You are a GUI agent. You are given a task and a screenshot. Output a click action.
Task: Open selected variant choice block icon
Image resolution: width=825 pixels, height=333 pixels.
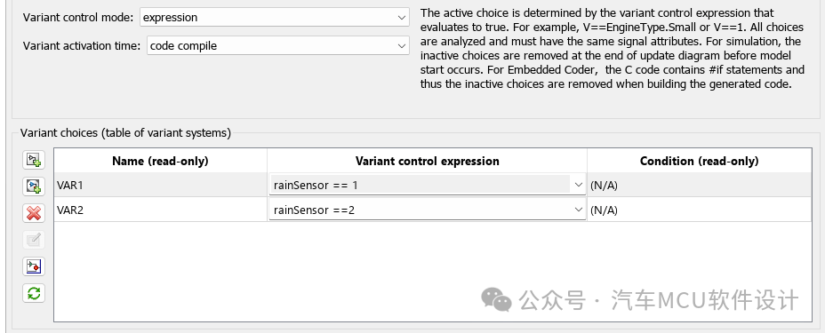34,266
